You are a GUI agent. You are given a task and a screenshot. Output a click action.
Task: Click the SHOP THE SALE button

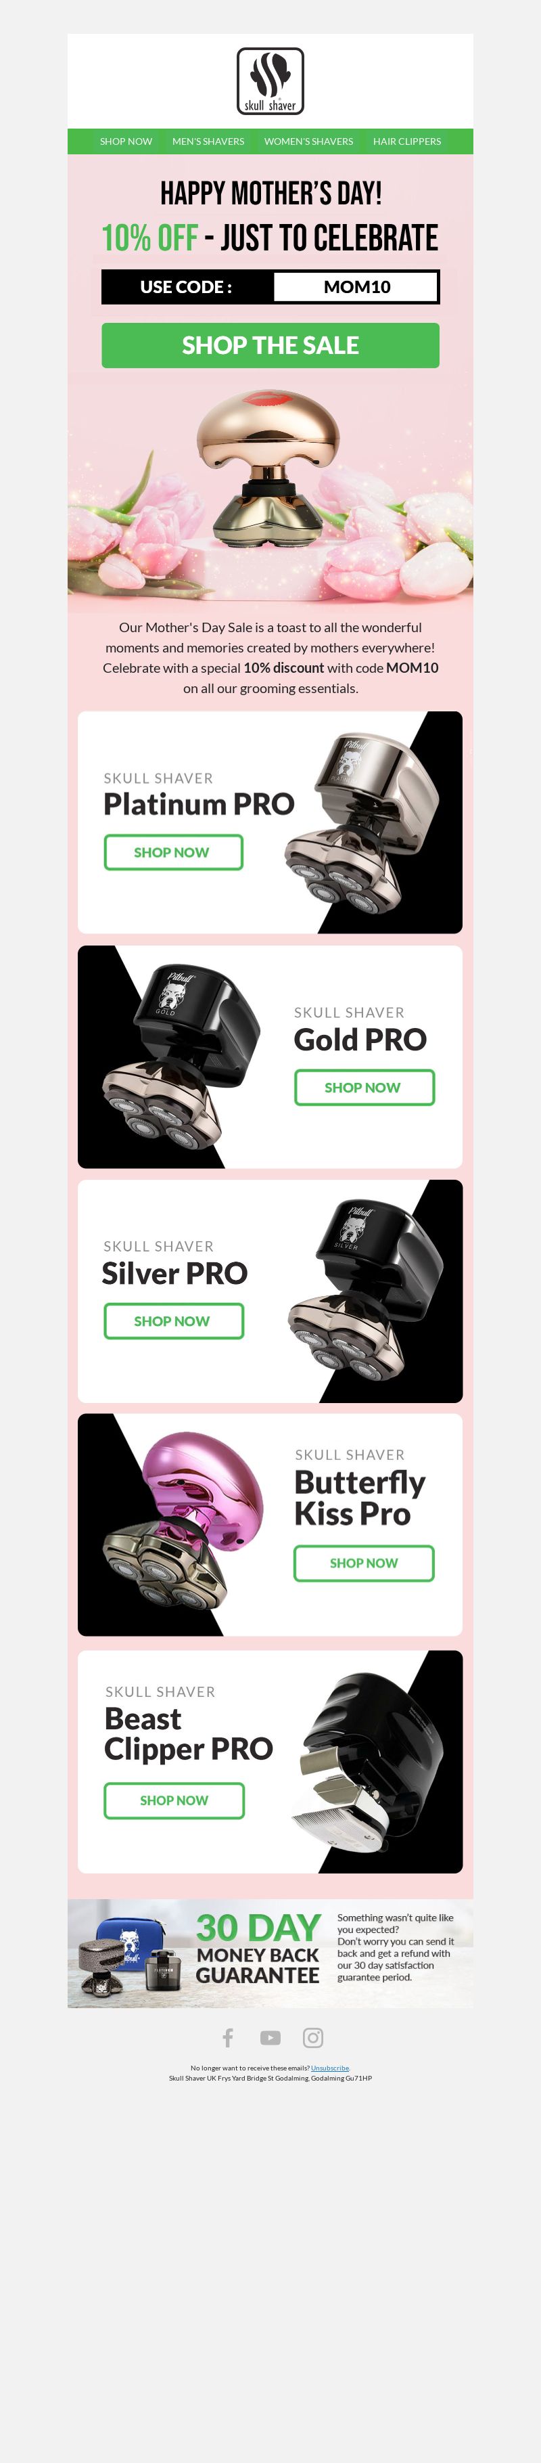pos(270,345)
